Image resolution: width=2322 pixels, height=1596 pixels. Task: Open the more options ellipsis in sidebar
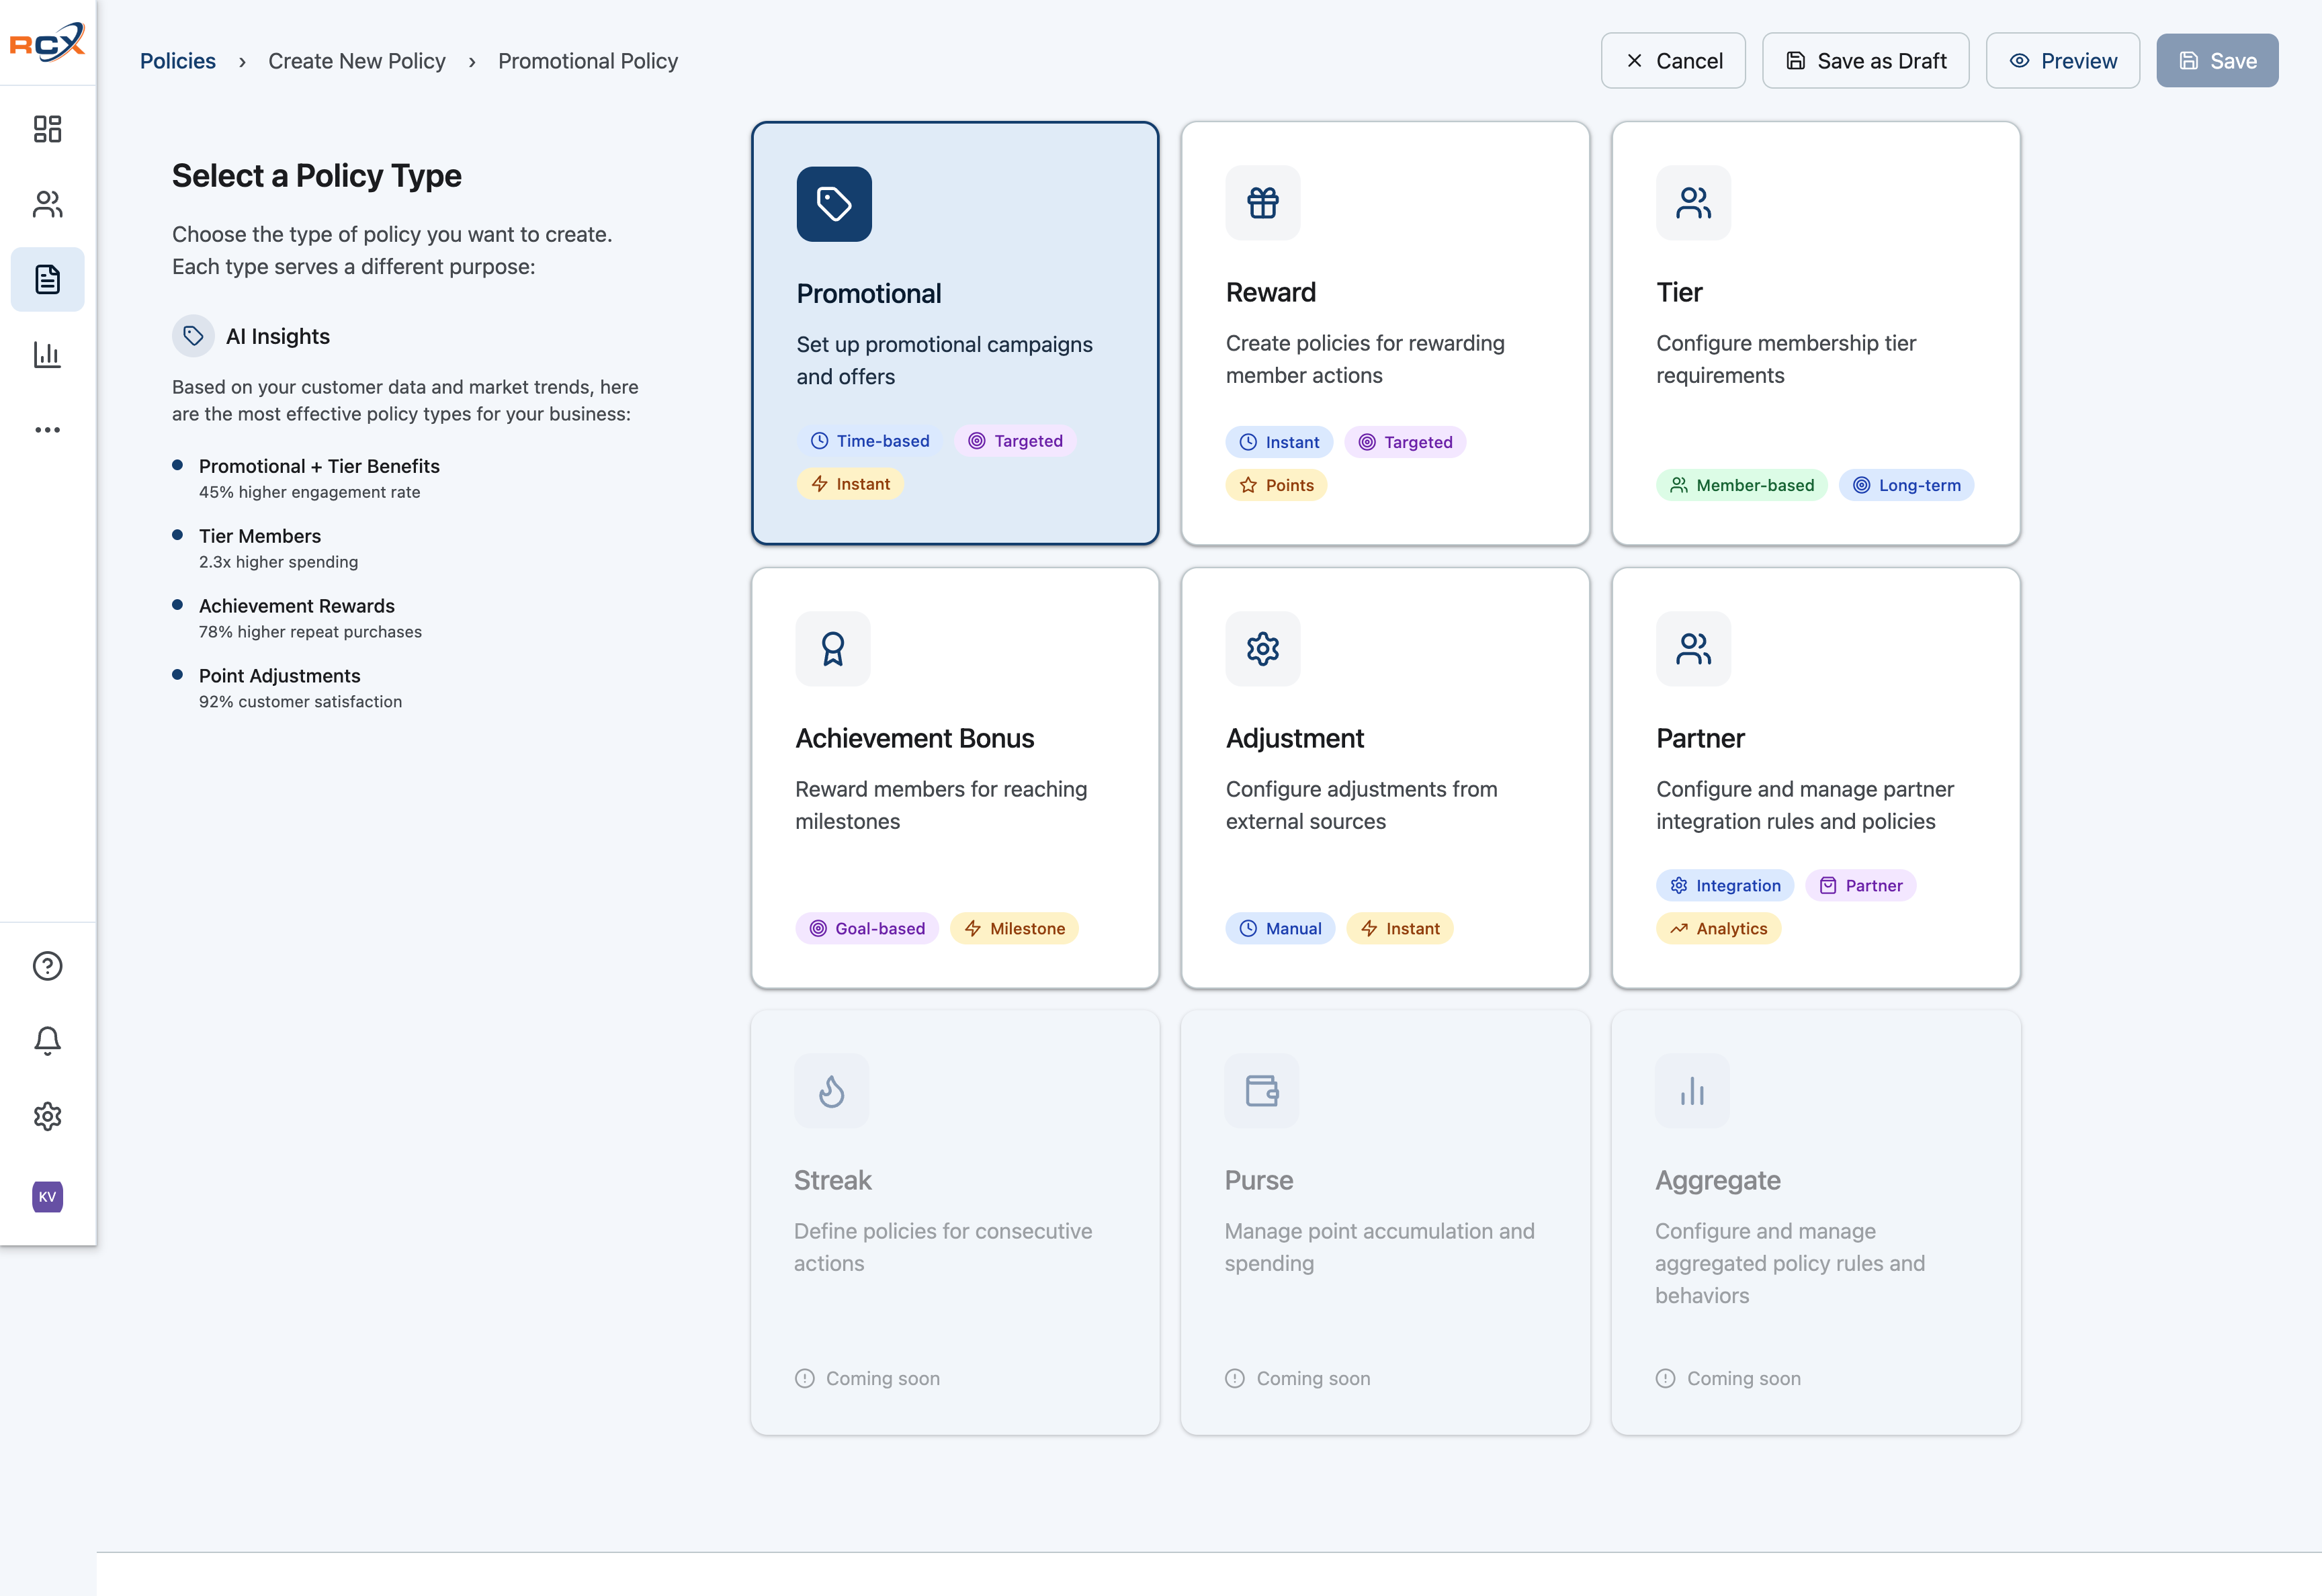coord(47,429)
